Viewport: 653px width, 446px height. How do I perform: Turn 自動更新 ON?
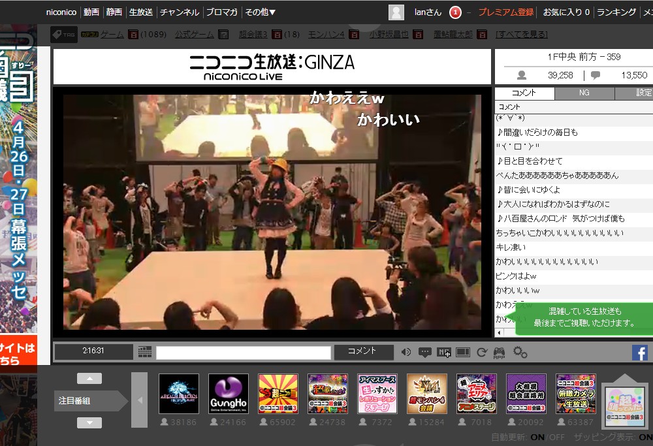(537, 438)
